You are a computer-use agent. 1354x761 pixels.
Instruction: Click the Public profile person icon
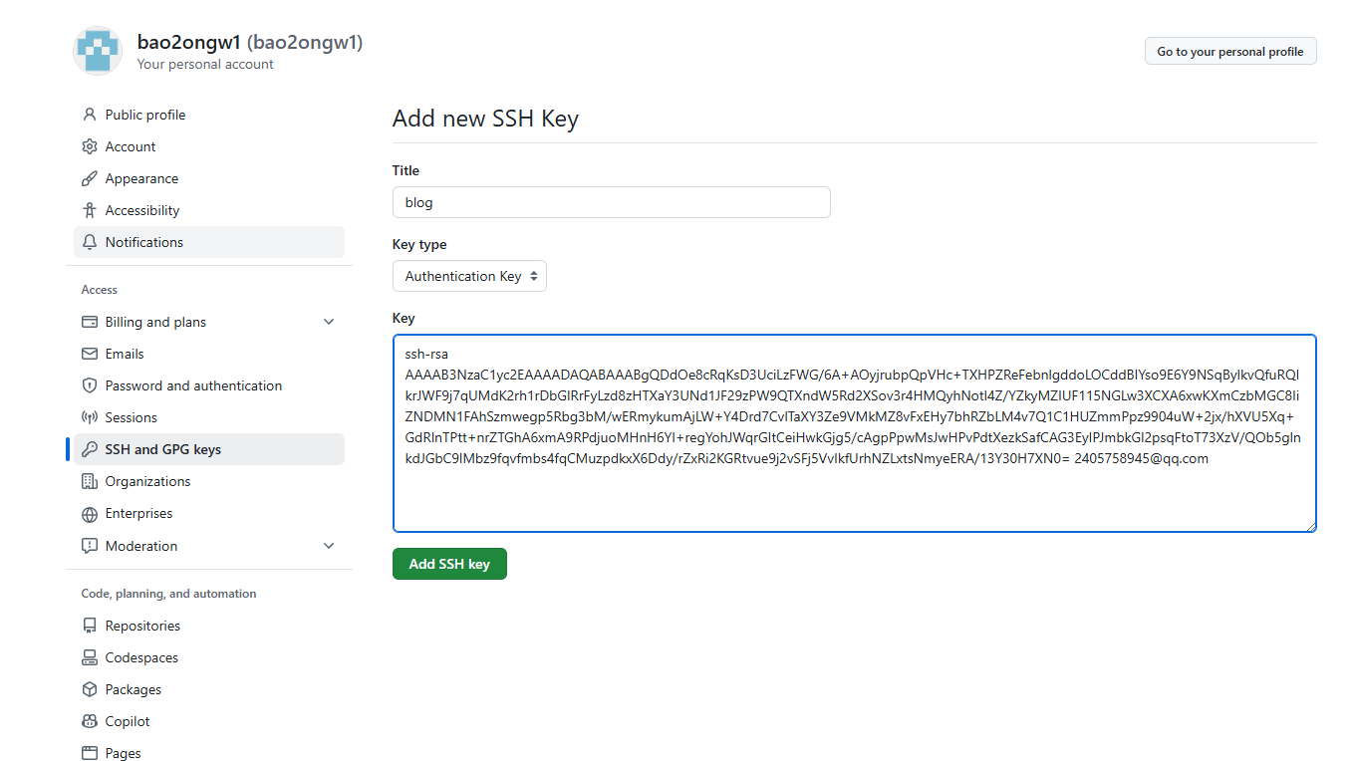click(x=90, y=115)
